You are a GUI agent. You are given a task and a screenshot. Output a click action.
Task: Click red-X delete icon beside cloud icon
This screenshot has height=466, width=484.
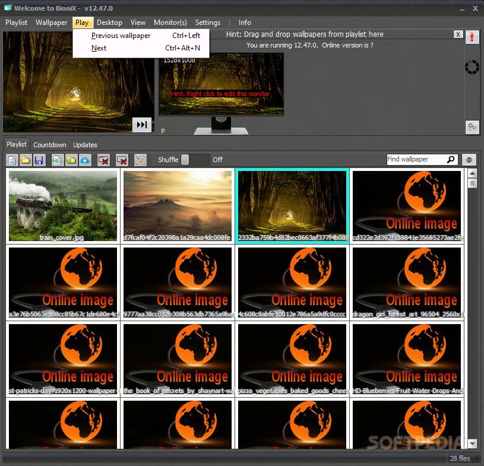point(103,160)
